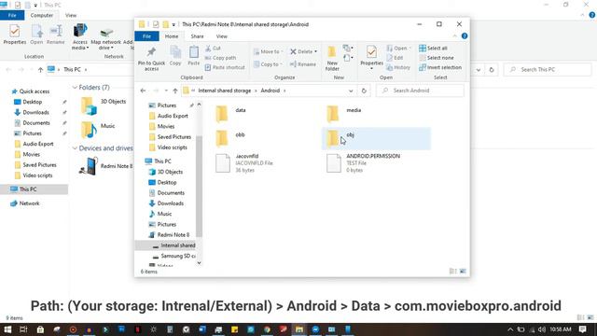
Task: Select Redmi Note 8 in Android window tree
Action: point(169,234)
